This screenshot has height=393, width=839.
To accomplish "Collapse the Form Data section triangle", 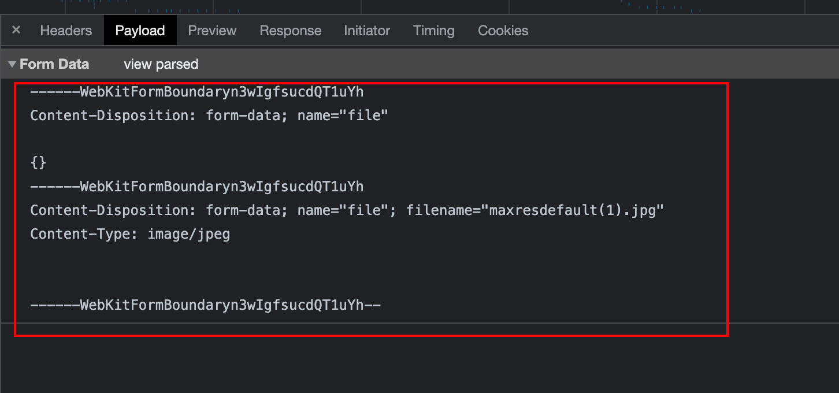I will coord(12,64).
